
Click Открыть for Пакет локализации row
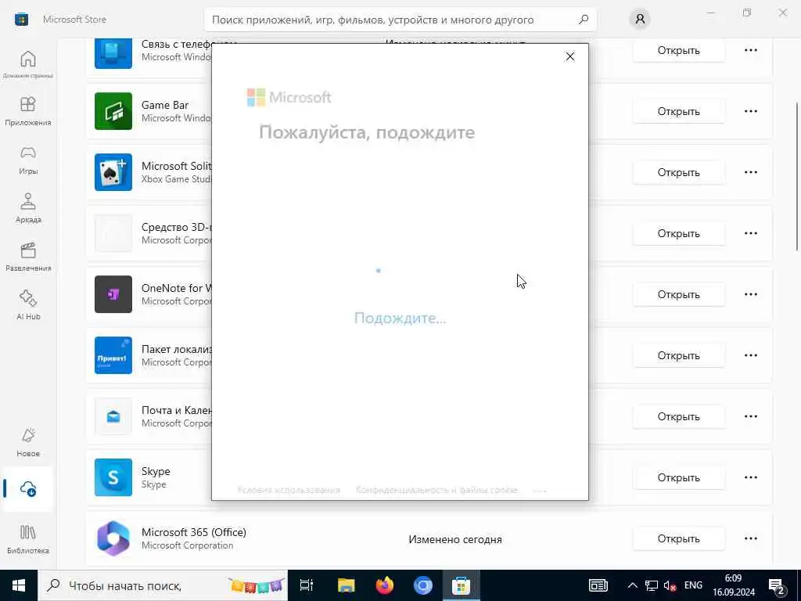[x=678, y=355]
